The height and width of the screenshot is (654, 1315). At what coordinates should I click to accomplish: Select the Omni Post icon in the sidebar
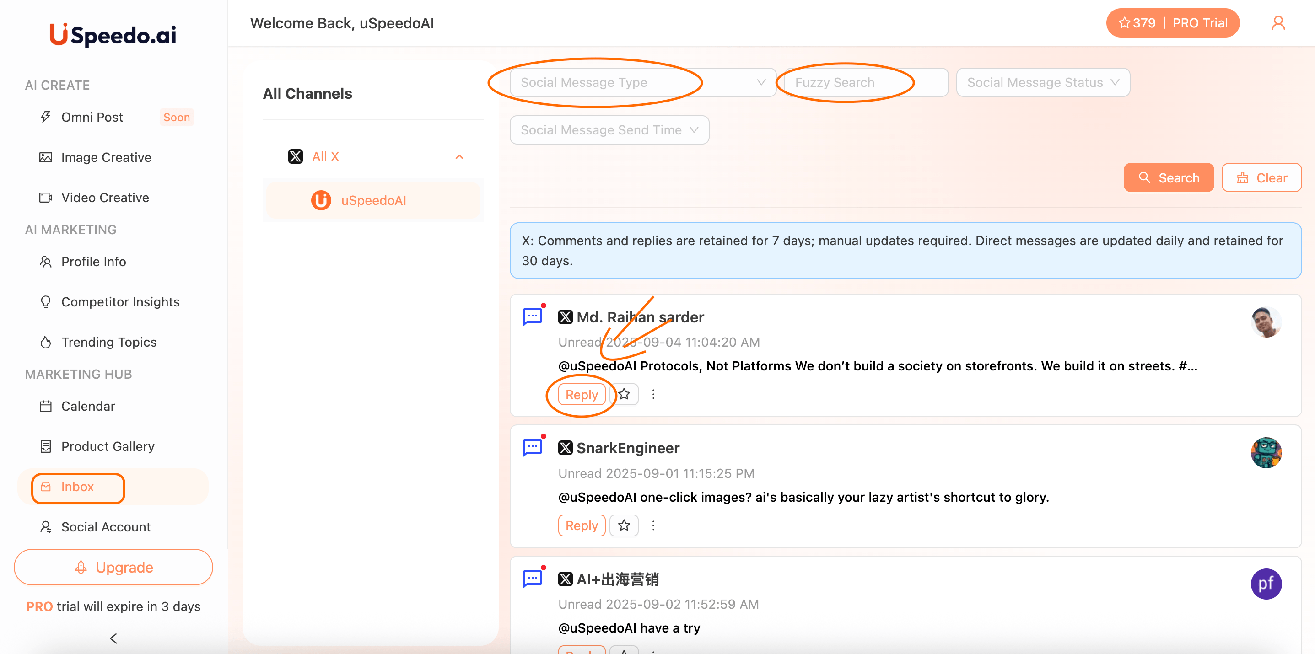coord(46,117)
